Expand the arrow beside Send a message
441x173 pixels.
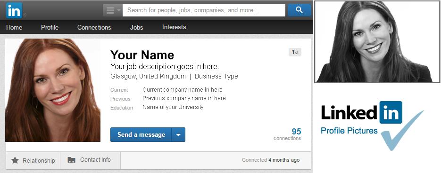(x=178, y=134)
